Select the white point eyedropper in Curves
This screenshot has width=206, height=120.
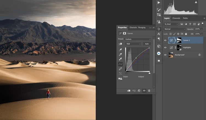pos(120,59)
